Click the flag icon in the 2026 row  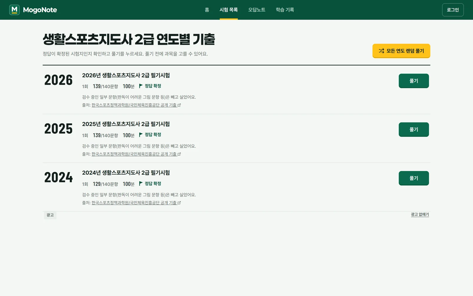(141, 86)
